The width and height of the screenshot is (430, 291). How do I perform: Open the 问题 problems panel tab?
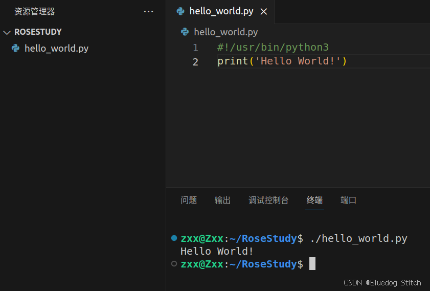pyautogui.click(x=189, y=200)
